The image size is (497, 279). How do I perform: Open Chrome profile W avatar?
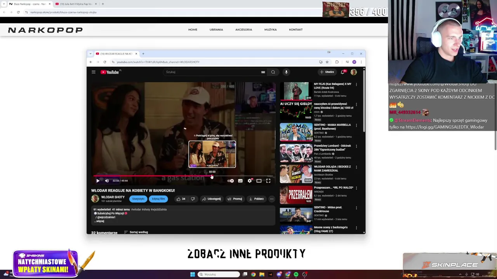coord(354,62)
